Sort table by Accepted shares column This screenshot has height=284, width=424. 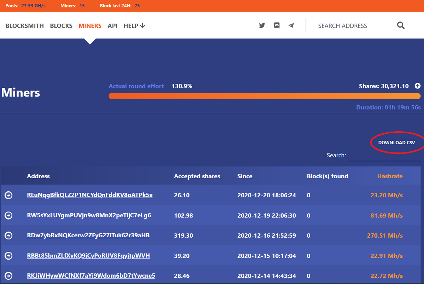(197, 176)
